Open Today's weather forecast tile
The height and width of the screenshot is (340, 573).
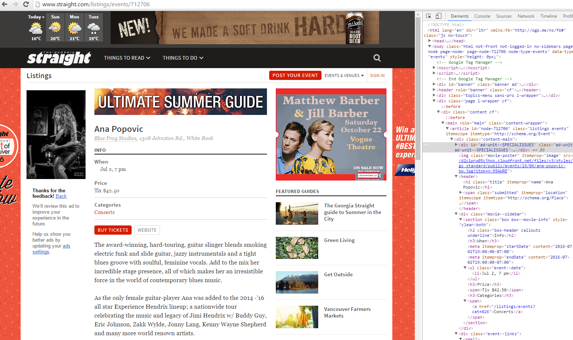coord(36,28)
